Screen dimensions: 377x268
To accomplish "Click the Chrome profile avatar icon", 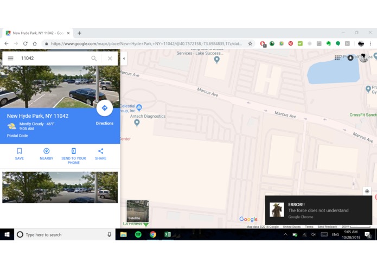I will click(x=361, y=43).
